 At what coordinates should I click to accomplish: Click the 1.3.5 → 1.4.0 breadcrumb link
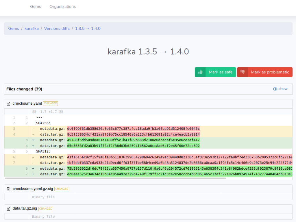88,29
